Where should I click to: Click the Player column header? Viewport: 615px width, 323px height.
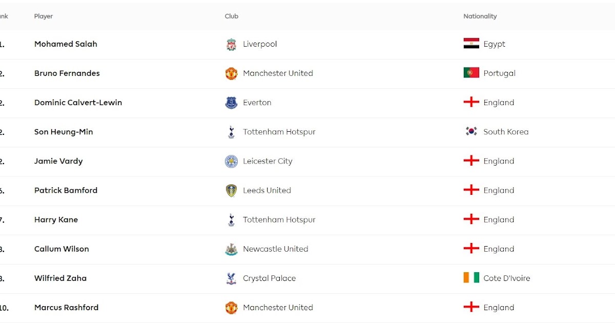(44, 16)
